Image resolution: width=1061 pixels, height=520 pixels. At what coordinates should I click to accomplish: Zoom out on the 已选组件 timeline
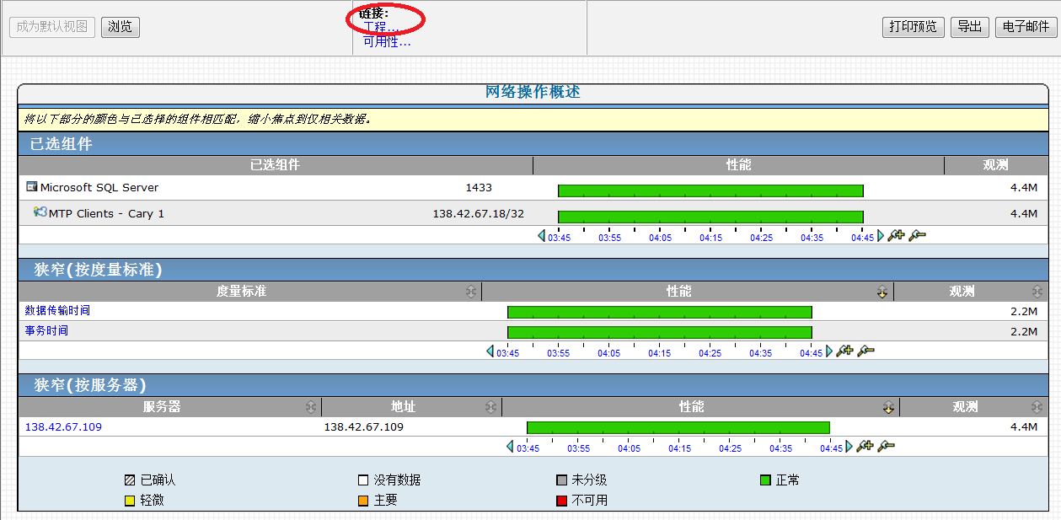click(x=918, y=235)
